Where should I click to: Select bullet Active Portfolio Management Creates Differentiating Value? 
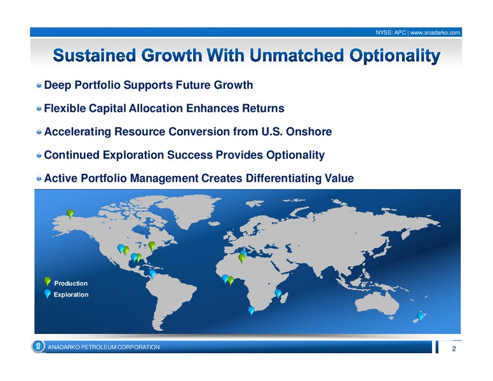point(199,178)
